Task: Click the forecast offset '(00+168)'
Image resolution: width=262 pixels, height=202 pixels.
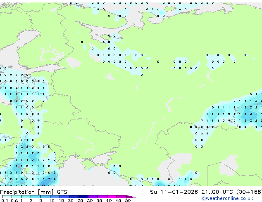Action: pyautogui.click(x=249, y=192)
